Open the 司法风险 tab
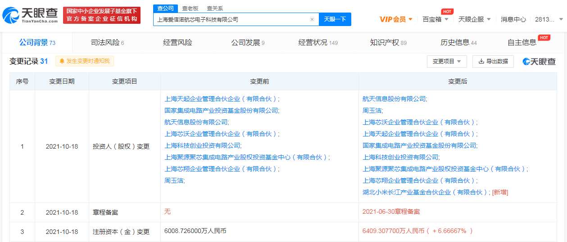This screenshot has width=567, height=242. (107, 43)
